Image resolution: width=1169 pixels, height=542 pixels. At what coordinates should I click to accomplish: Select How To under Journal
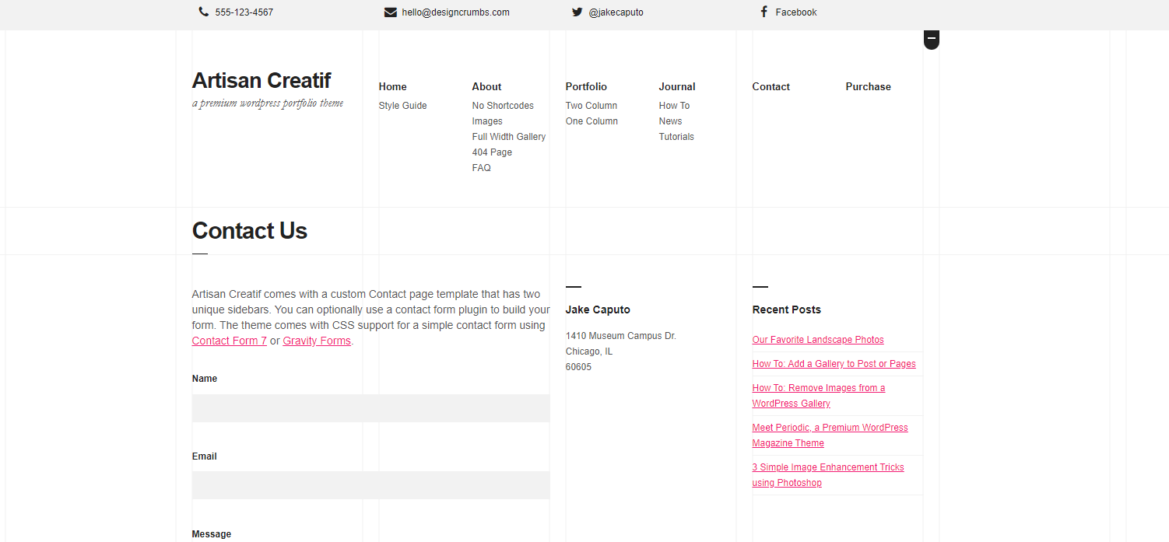coord(674,106)
